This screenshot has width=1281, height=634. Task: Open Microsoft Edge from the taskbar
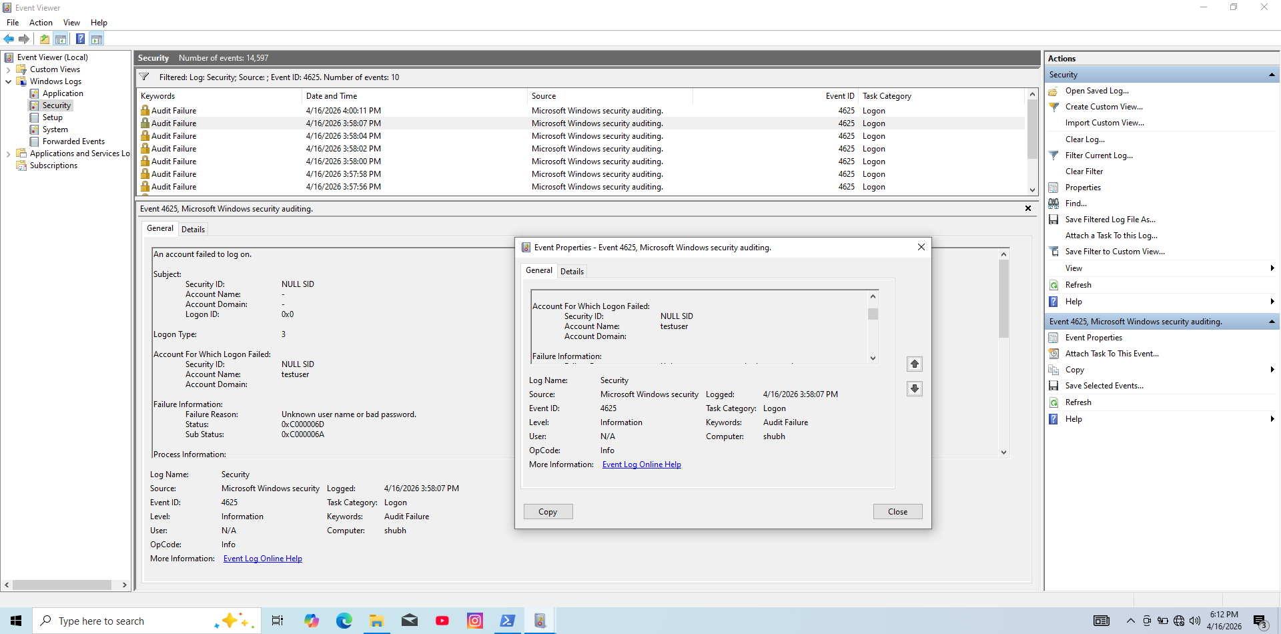(x=344, y=621)
